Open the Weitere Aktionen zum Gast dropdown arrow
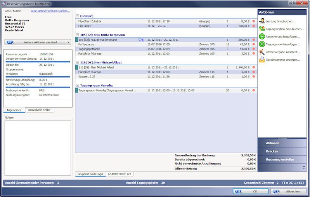The height and width of the screenshot is (197, 310). click(x=68, y=42)
